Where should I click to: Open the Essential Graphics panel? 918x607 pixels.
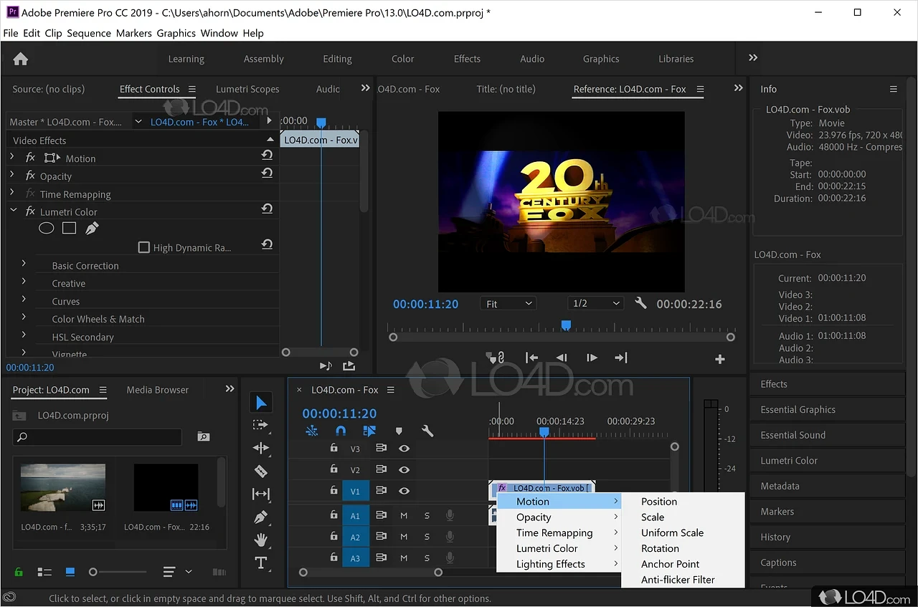coord(798,409)
